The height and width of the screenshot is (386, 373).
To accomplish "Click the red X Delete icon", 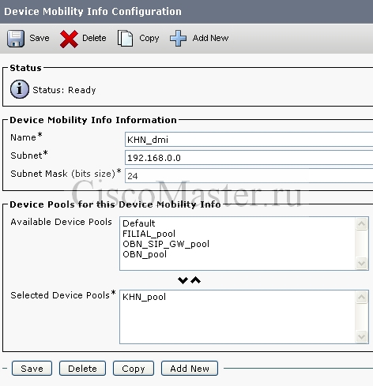I will [69, 39].
